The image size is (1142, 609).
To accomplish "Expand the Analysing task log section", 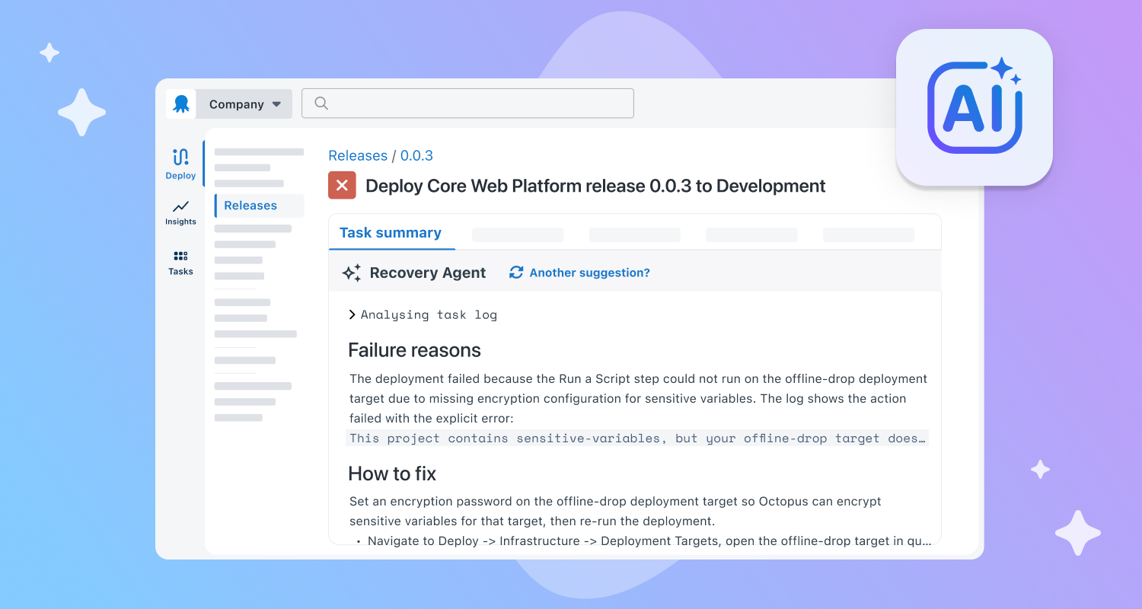I will point(423,314).
